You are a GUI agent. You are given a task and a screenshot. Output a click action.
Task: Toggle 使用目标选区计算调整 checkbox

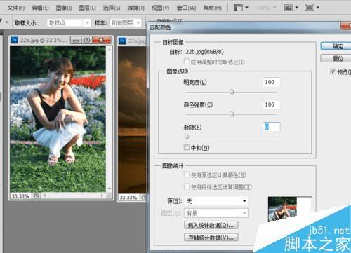point(187,186)
